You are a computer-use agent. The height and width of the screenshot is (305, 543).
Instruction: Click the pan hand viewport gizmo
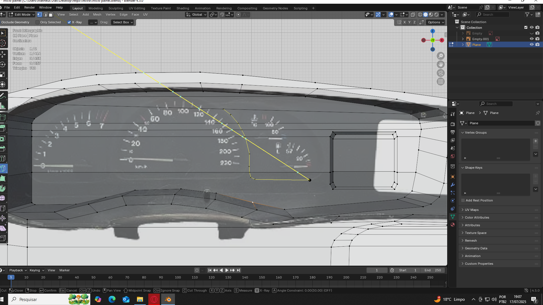pyautogui.click(x=441, y=64)
